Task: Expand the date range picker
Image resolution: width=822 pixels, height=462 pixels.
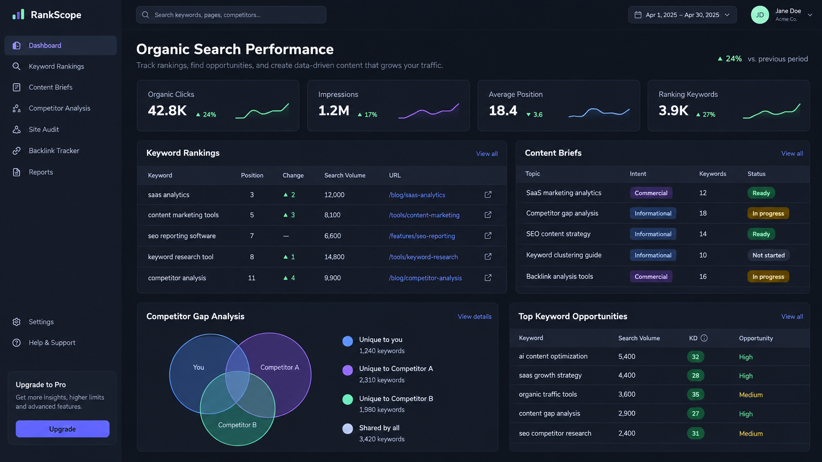Action: [x=682, y=15]
